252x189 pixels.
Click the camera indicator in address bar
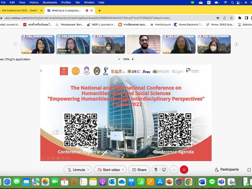(x=218, y=18)
